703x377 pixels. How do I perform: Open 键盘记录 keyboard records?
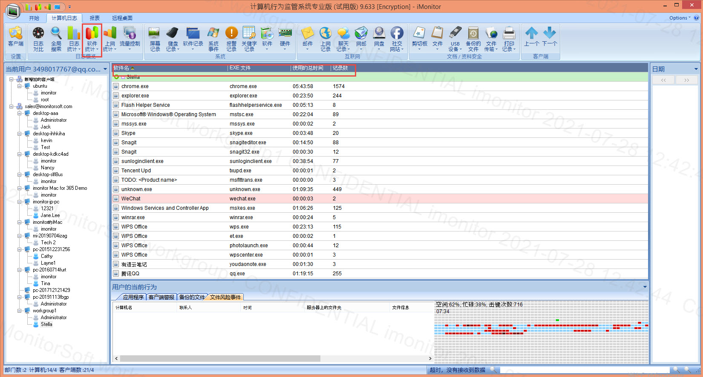click(x=173, y=39)
